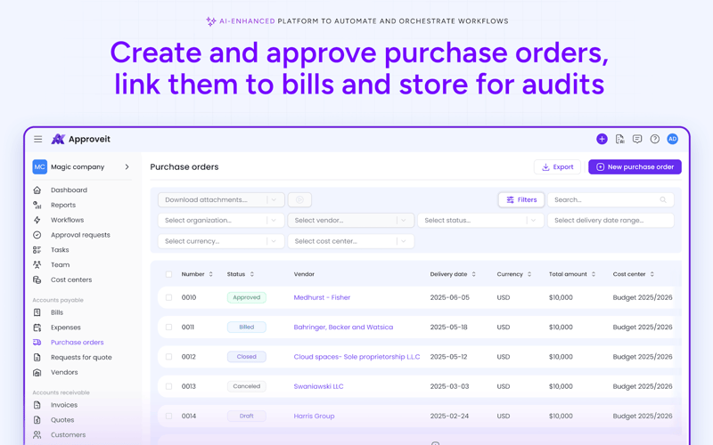Click the Quotes dollar document icon
This screenshot has height=445, width=713.
point(37,420)
